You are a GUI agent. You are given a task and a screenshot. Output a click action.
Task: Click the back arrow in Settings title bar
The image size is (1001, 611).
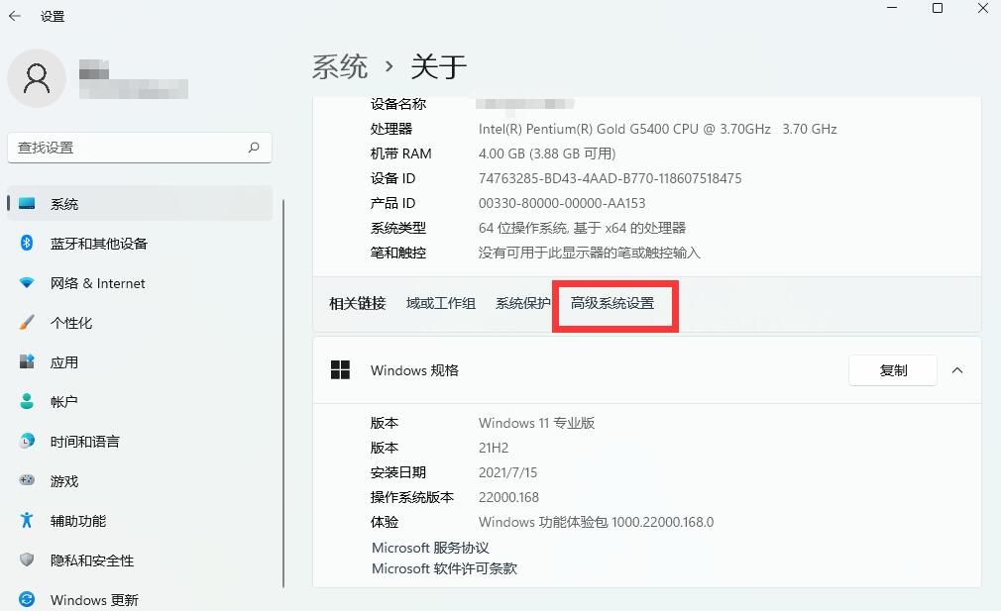(x=15, y=16)
